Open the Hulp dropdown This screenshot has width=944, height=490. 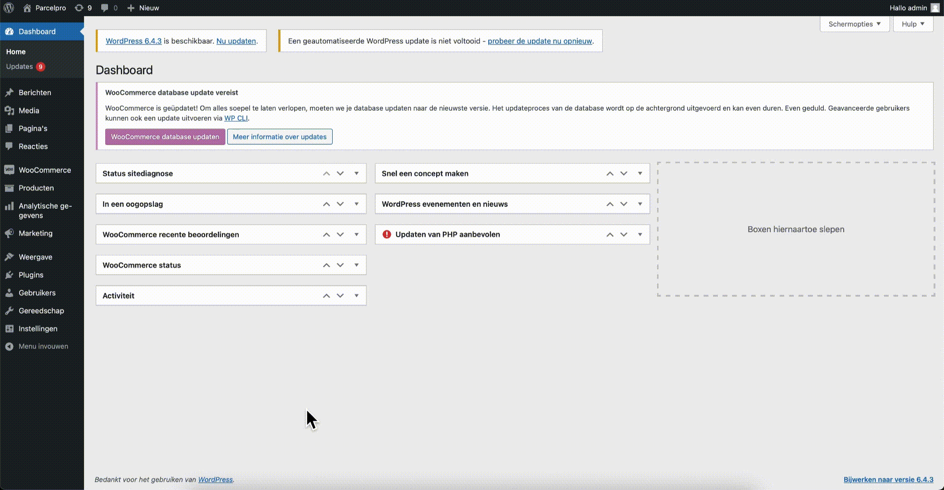[x=913, y=24]
